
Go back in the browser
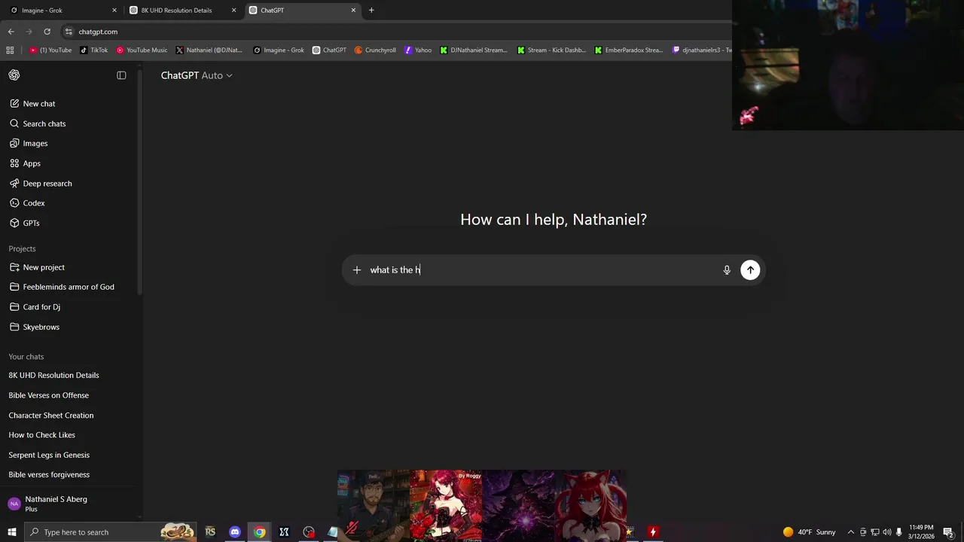[11, 32]
